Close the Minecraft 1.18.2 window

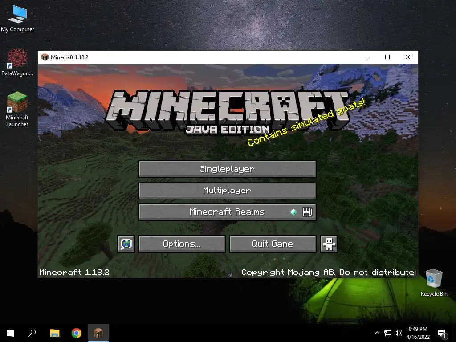408,57
